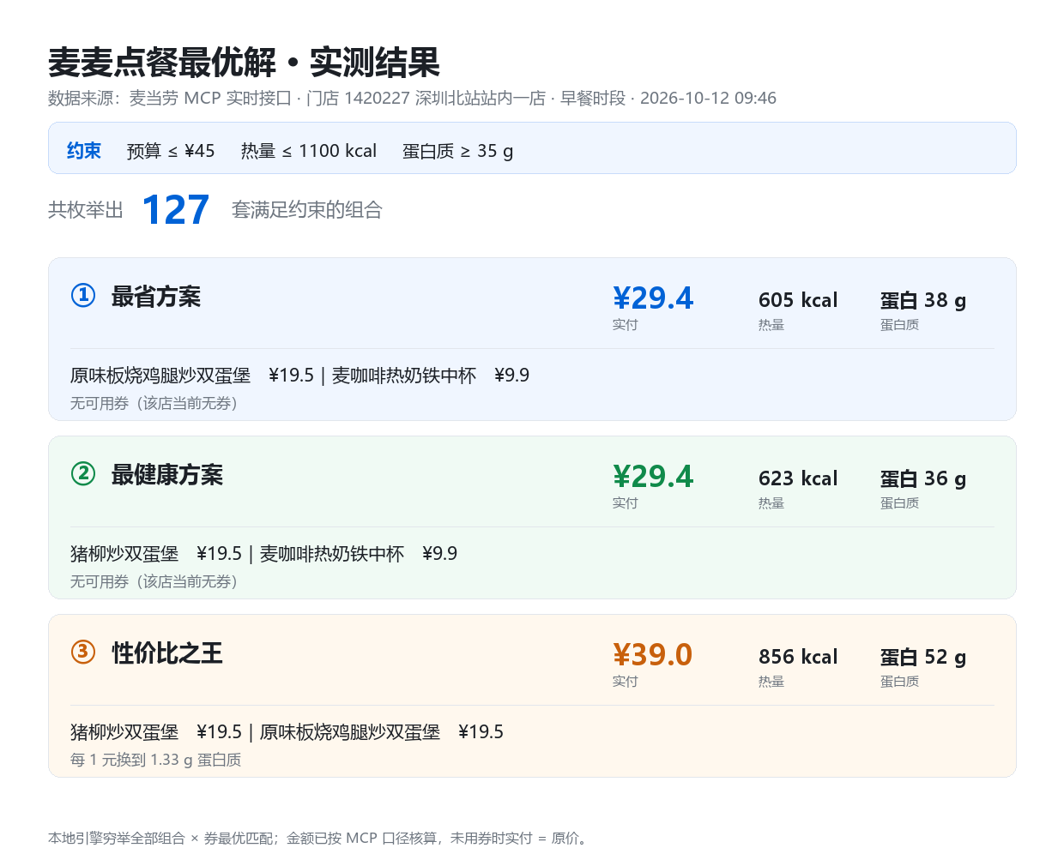
Task: Select the 蛋白质 ≥ 35 g constraint
Action: pos(458,151)
